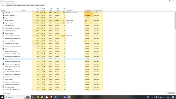Image resolution: width=176 pixels, height=99 pixels.
Task: Expand the Gaming Services (2) group
Action: (x=1, y=87)
